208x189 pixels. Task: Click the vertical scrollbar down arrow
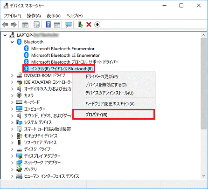point(203,175)
